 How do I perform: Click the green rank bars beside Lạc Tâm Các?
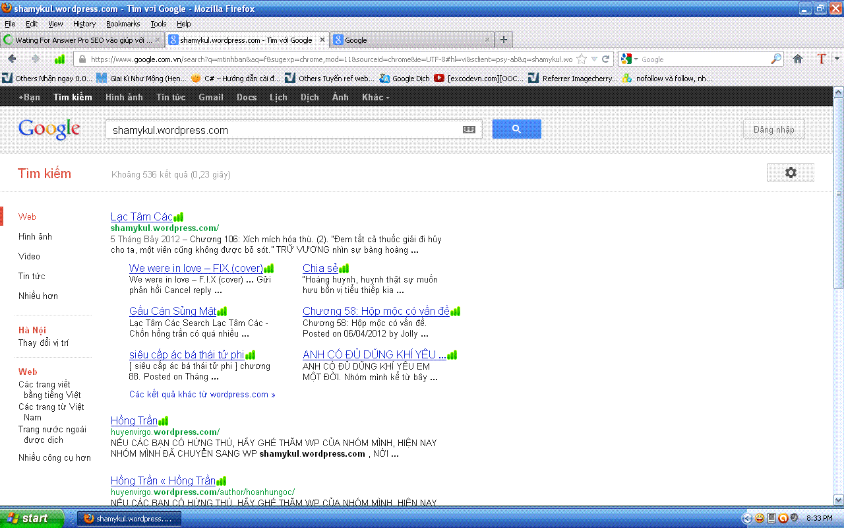178,216
